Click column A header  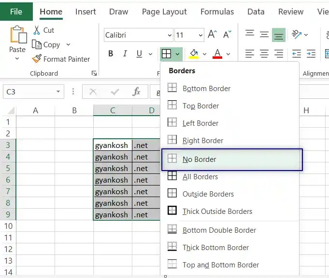[x=35, y=110]
